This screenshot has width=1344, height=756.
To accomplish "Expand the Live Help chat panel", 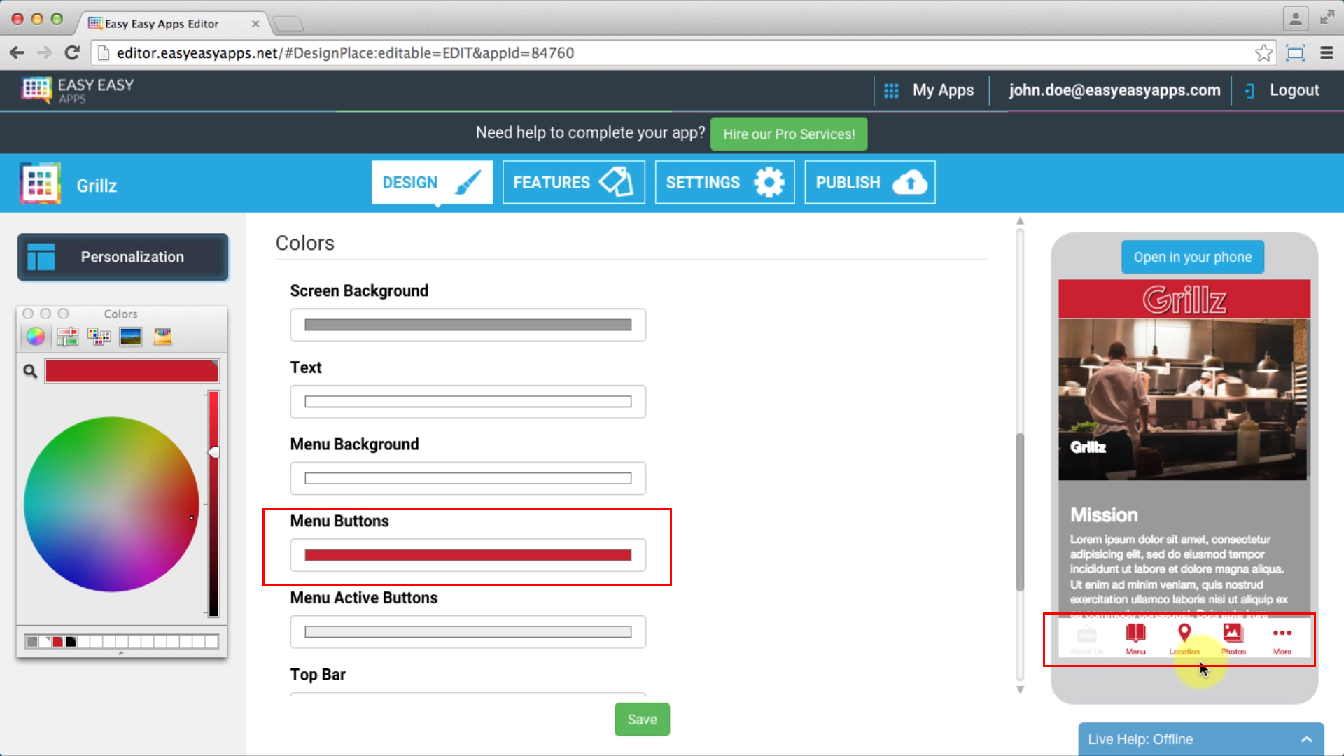I will (x=1306, y=739).
